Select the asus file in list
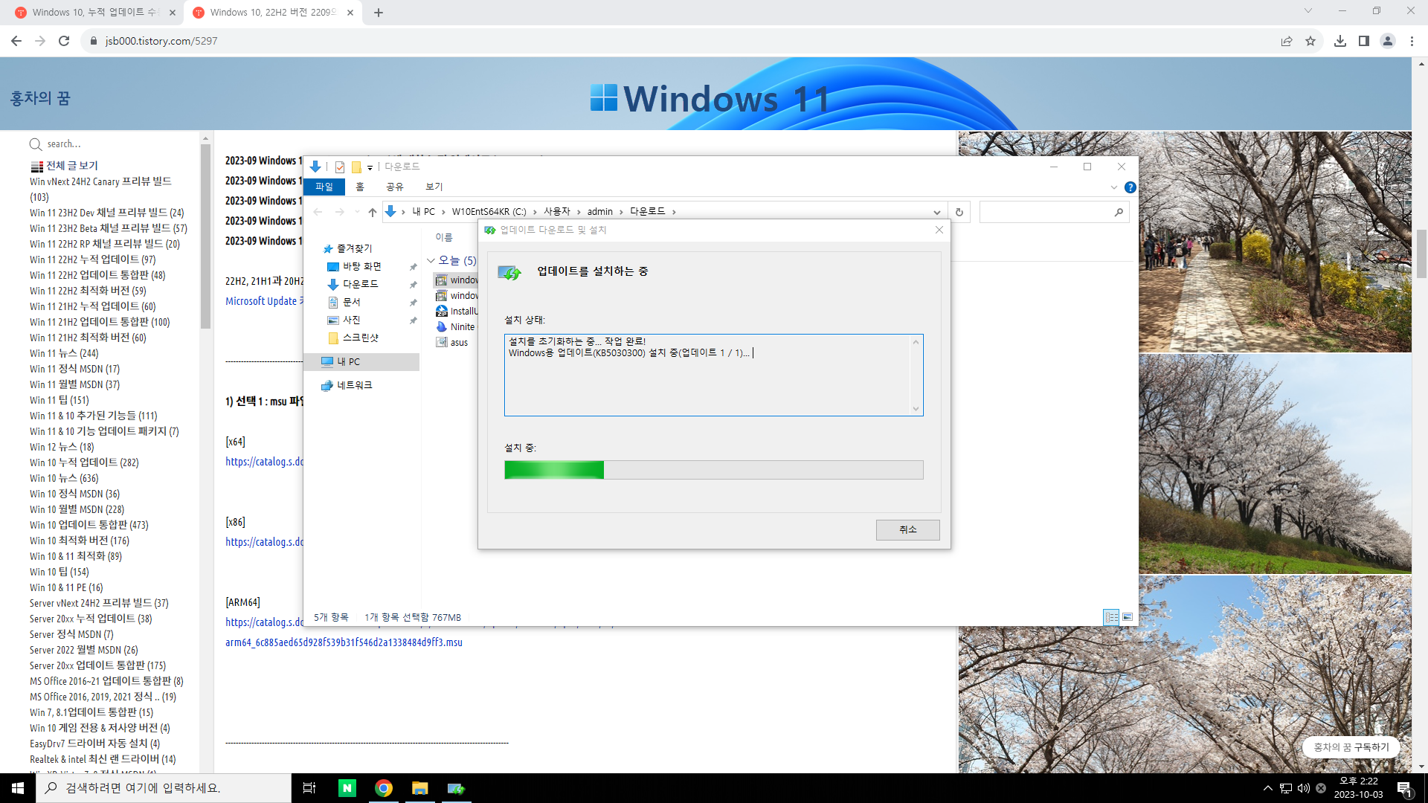This screenshot has width=1428, height=803. [452, 343]
